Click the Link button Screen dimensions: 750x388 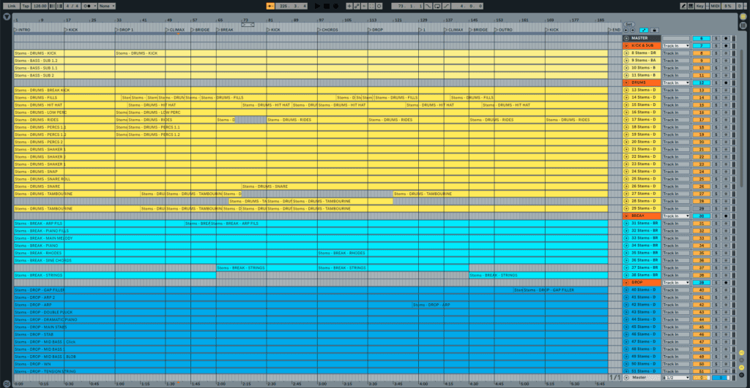(x=12, y=6)
